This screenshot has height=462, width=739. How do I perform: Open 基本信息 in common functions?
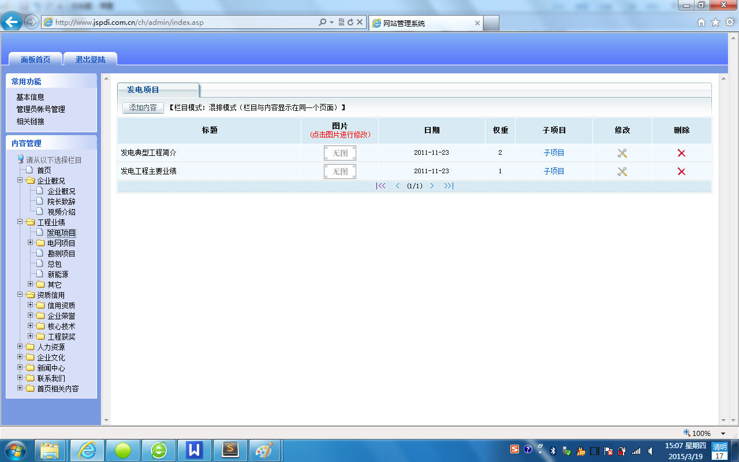click(x=30, y=97)
